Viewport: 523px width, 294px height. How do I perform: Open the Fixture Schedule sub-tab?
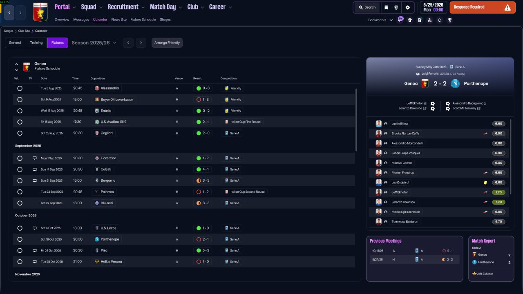143,20
